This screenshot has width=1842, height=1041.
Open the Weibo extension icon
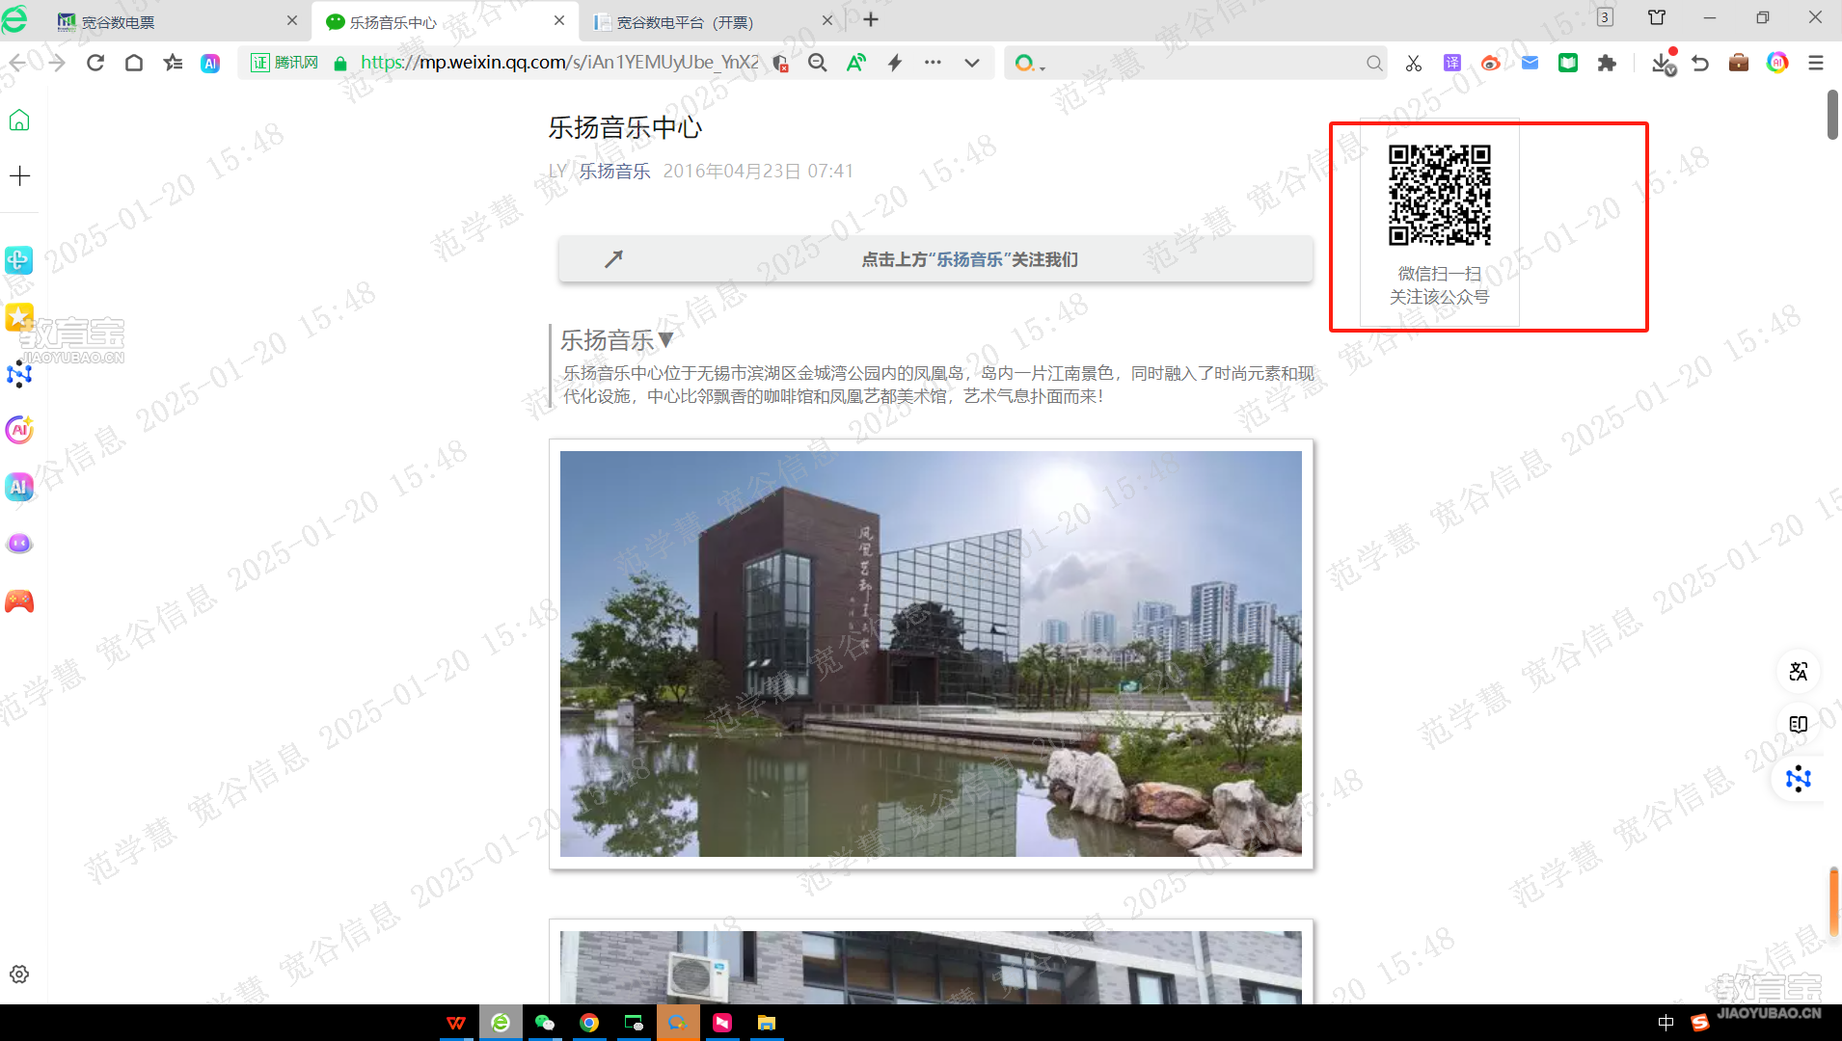pyautogui.click(x=1491, y=63)
